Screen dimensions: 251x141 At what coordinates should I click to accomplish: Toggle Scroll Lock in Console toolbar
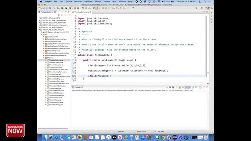click(183, 87)
